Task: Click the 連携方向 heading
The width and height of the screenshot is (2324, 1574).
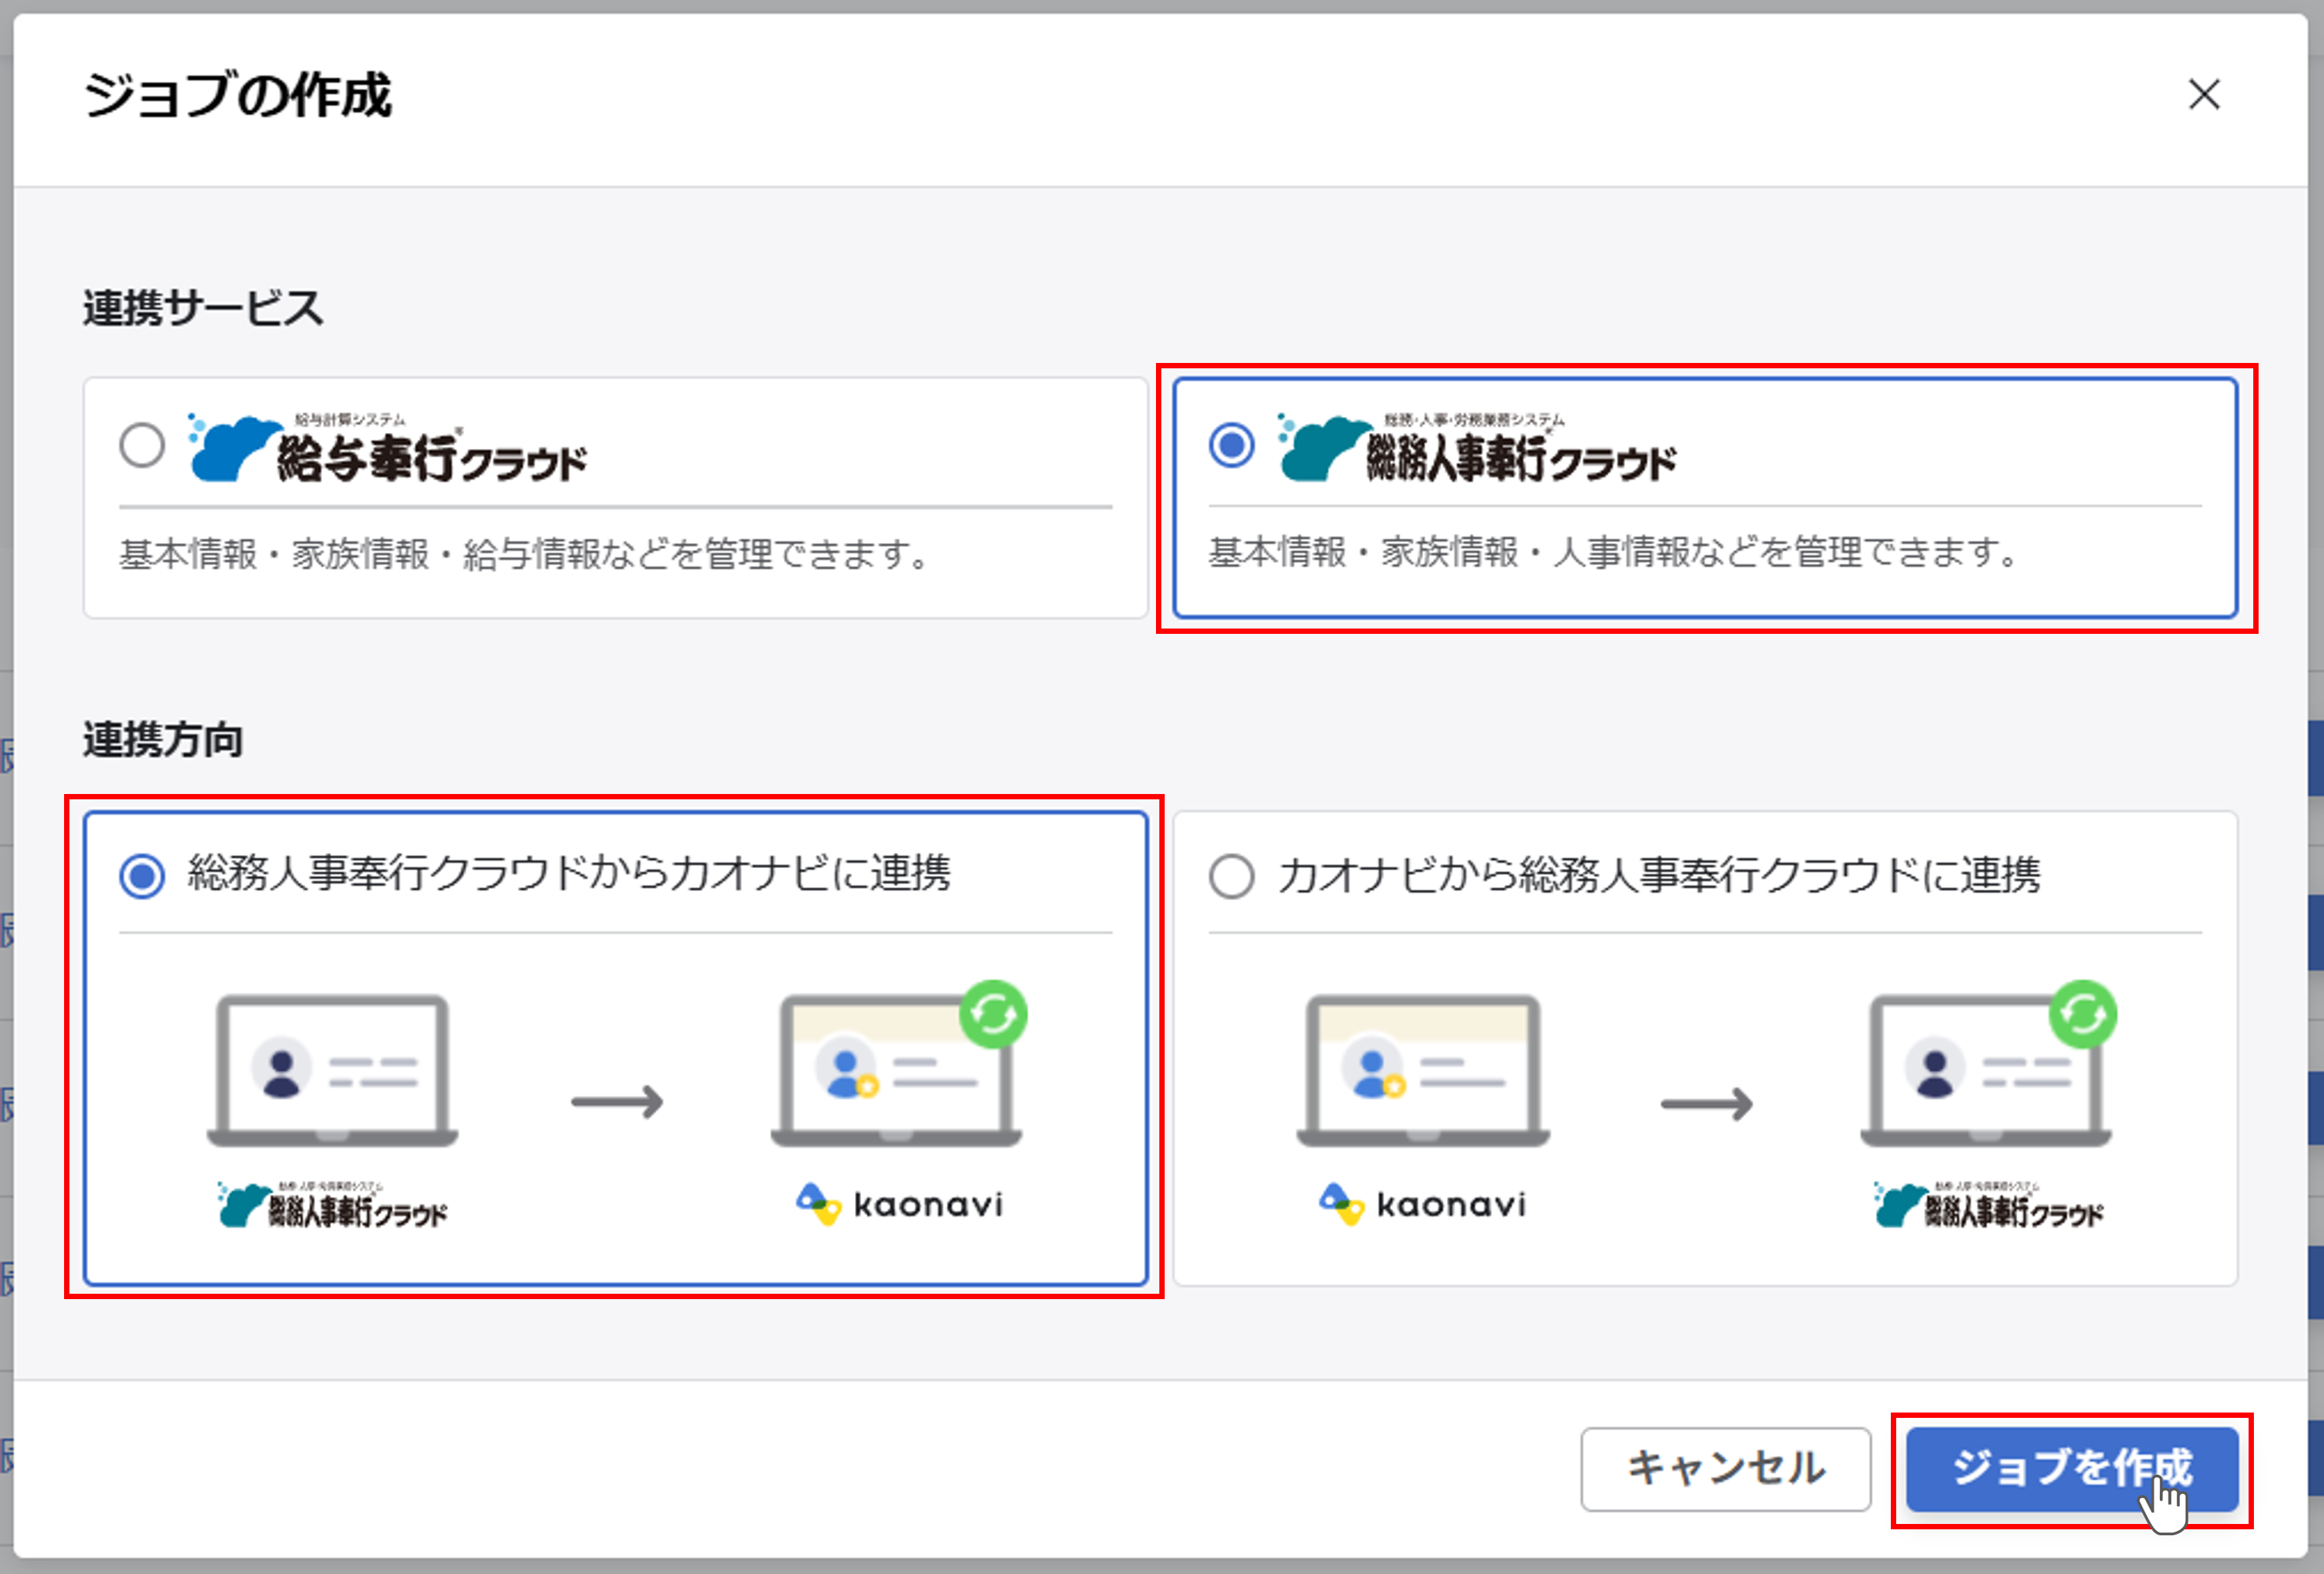Action: click(x=163, y=740)
